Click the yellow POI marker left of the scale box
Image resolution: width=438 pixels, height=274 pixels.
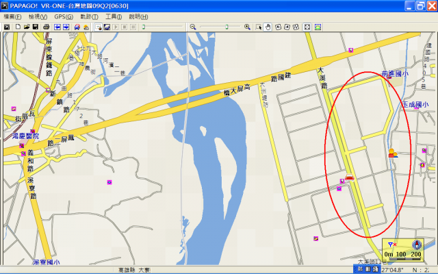click(x=315, y=238)
